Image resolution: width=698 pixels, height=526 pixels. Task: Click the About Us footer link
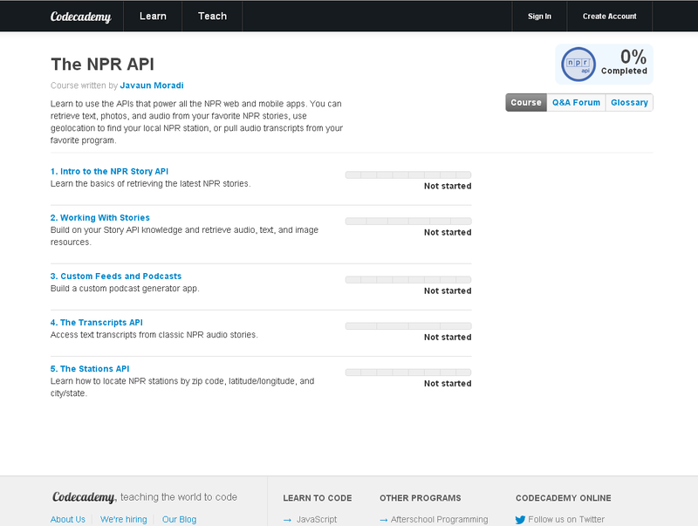tap(68, 519)
